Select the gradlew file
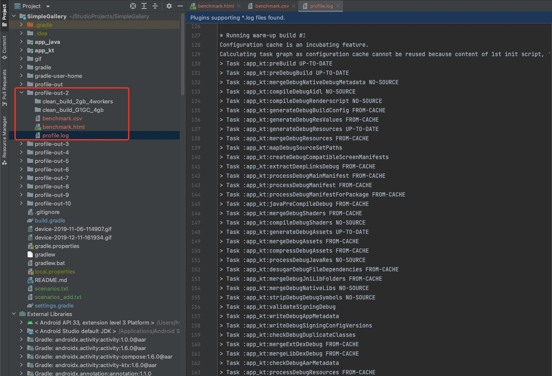Image resolution: width=552 pixels, height=376 pixels. pyautogui.click(x=45, y=254)
